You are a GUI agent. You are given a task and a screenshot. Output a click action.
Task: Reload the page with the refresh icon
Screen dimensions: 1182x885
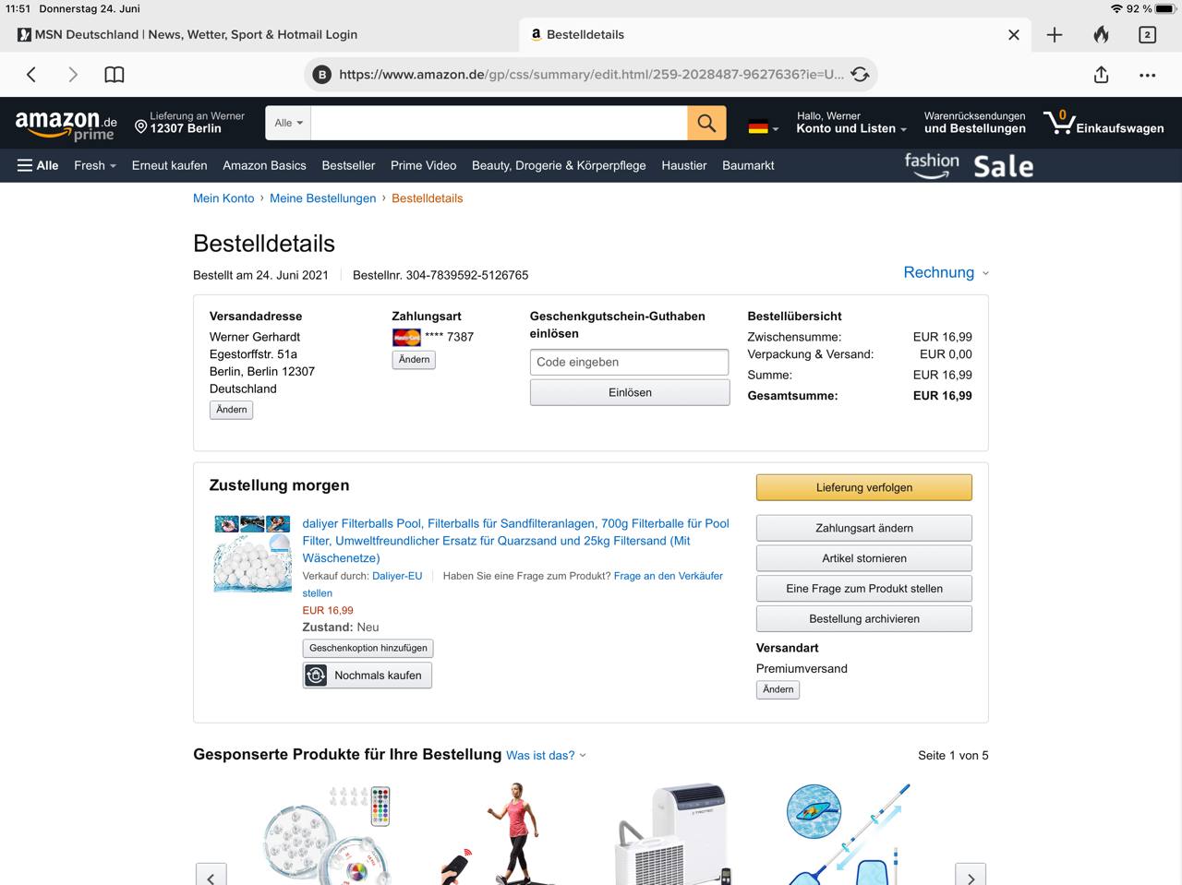pyautogui.click(x=860, y=75)
